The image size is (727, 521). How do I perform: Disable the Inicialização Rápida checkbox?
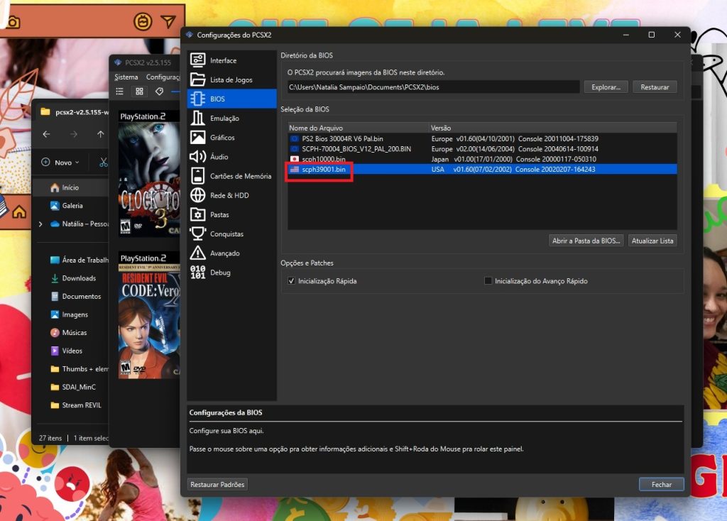tap(292, 281)
